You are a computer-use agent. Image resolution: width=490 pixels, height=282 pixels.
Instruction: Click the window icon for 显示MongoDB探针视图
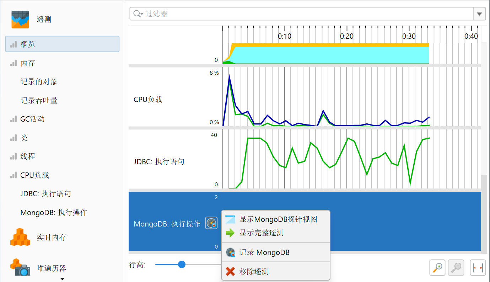tap(230, 219)
